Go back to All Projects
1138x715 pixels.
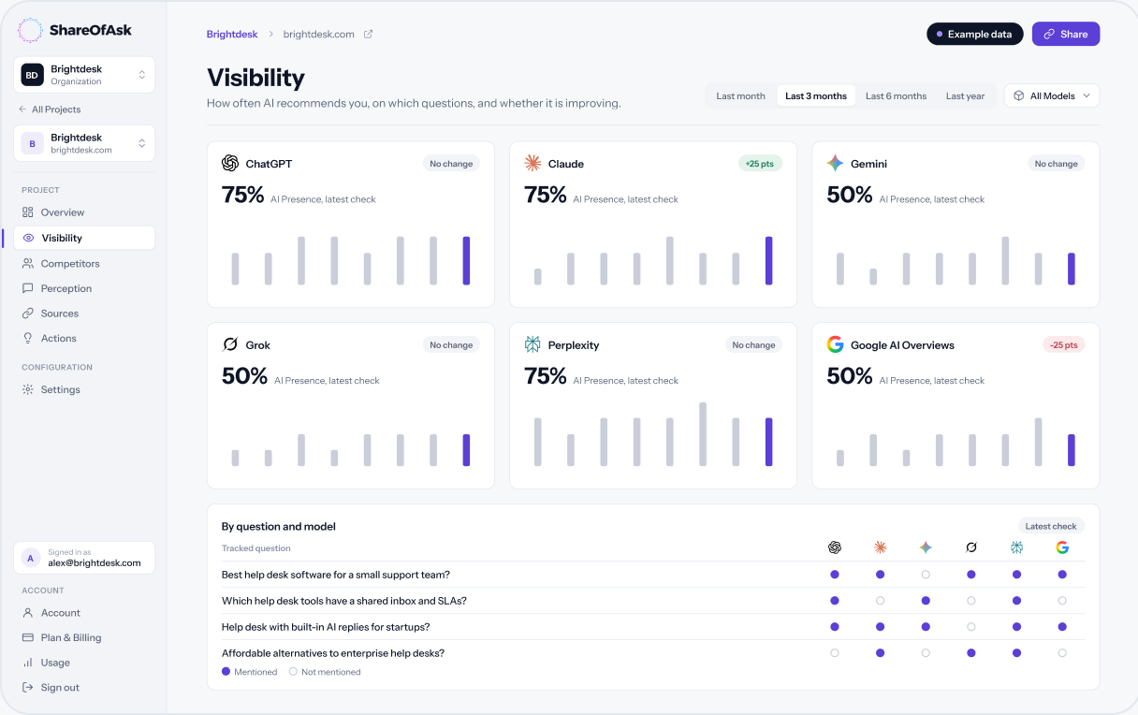tap(51, 109)
